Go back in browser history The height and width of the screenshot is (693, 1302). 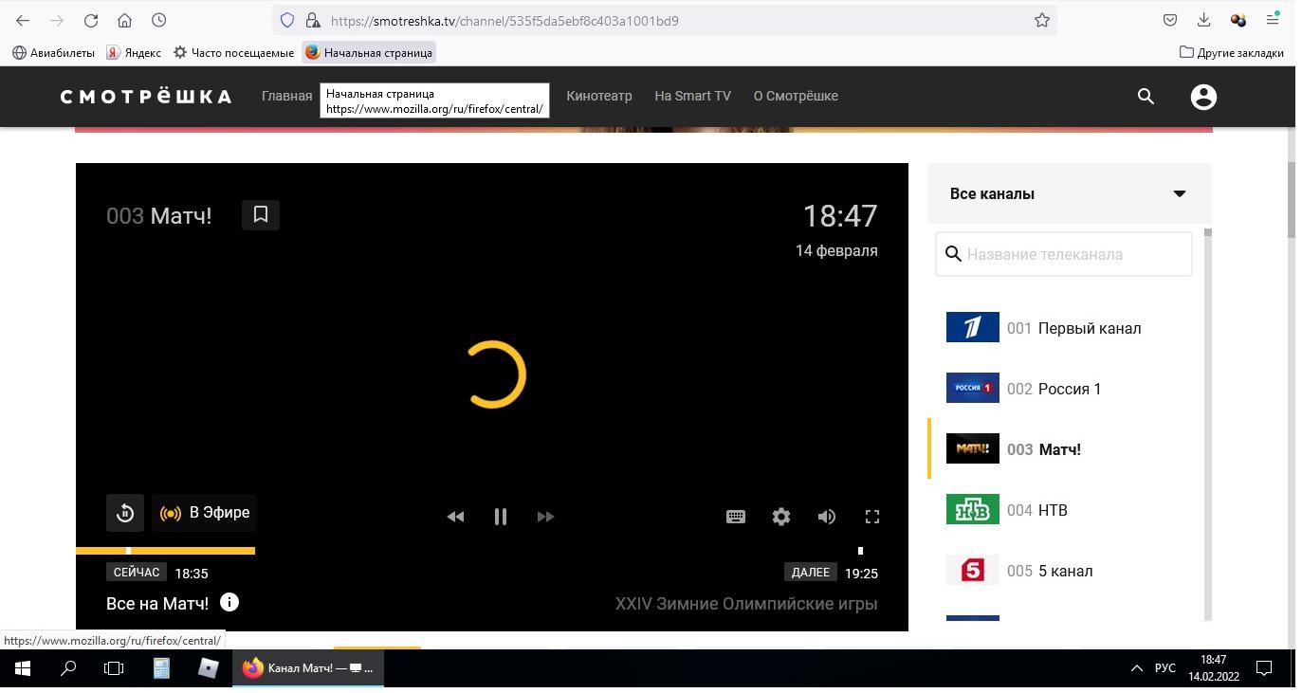coord(23,20)
